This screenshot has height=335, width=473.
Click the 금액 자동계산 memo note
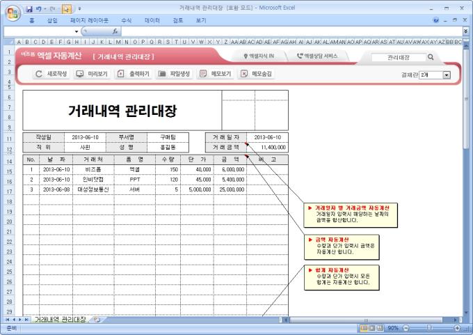tap(342, 247)
